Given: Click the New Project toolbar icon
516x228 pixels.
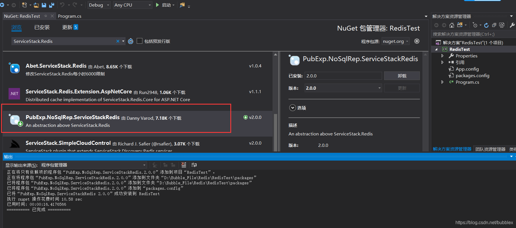Looking at the screenshot, I should click(x=25, y=5).
